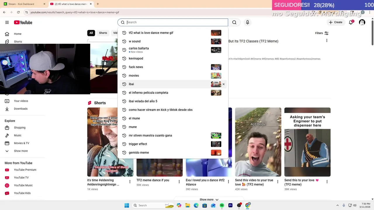This screenshot has width=374, height=210.
Task: Open Shopping under Explore
Action: tap(19, 128)
